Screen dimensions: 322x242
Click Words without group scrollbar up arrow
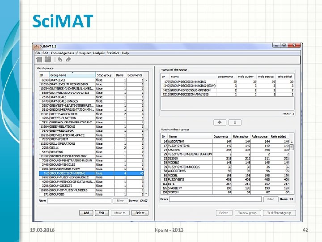[292, 142]
